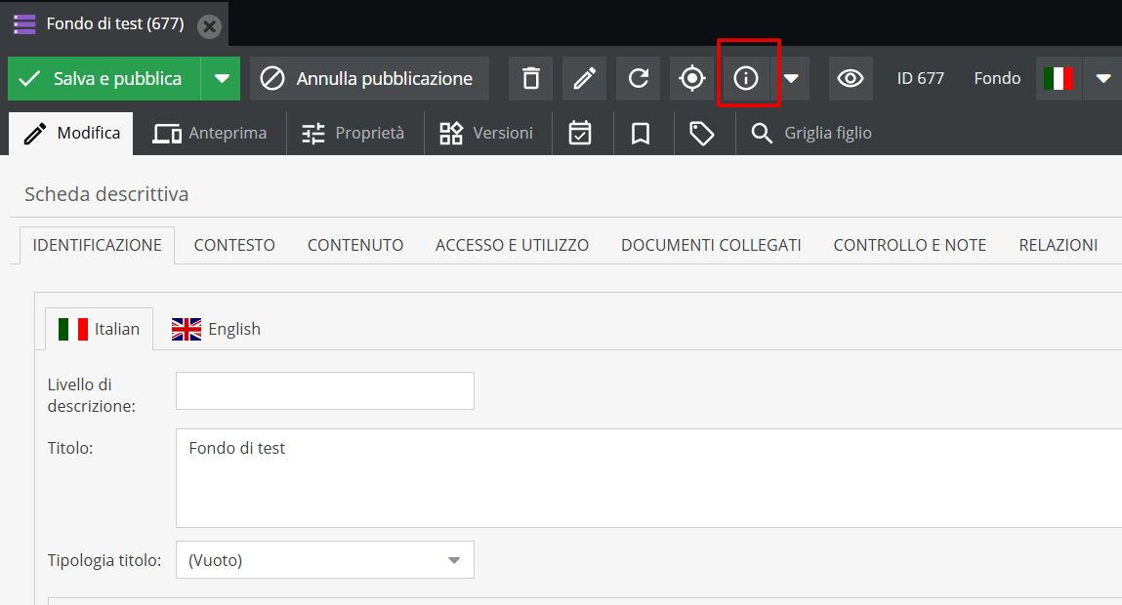Open the calendar schedule icon tab

click(580, 134)
